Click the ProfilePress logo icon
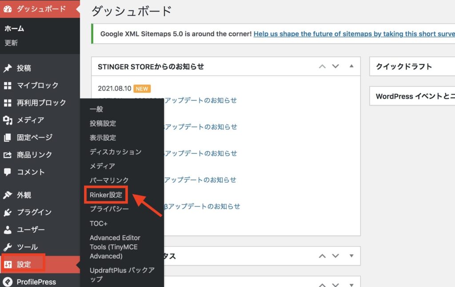This screenshot has width=455, height=287. point(8,282)
